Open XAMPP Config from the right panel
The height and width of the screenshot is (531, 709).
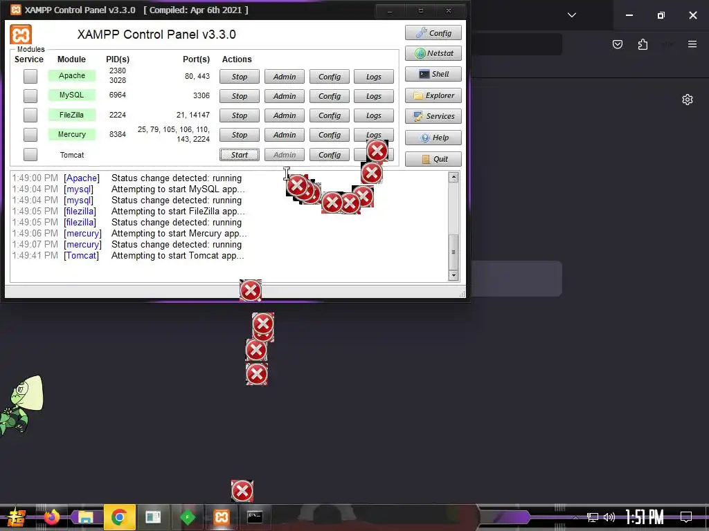tap(433, 33)
